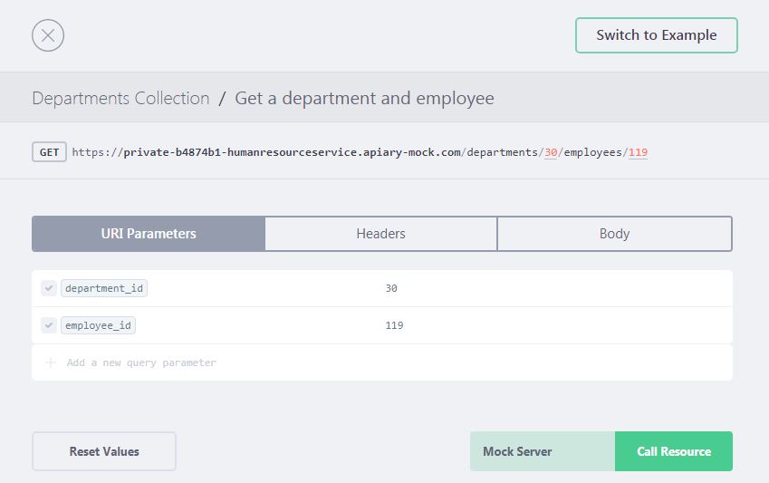Click the 'Get a department and employee' title
Image resolution: width=769 pixels, height=483 pixels.
coord(364,98)
